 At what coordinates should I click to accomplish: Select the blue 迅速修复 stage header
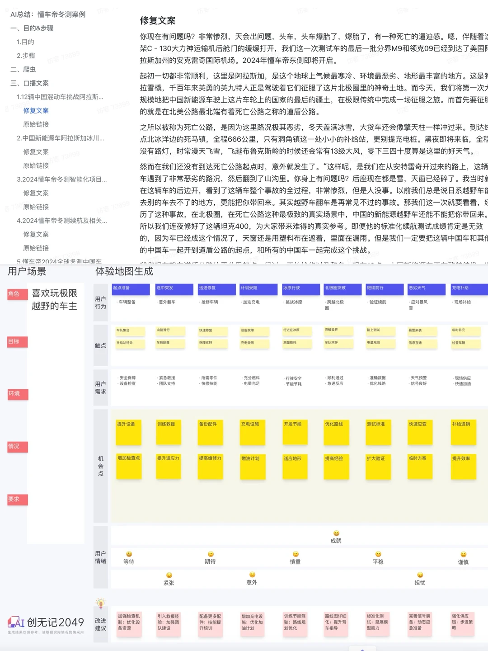217,289
